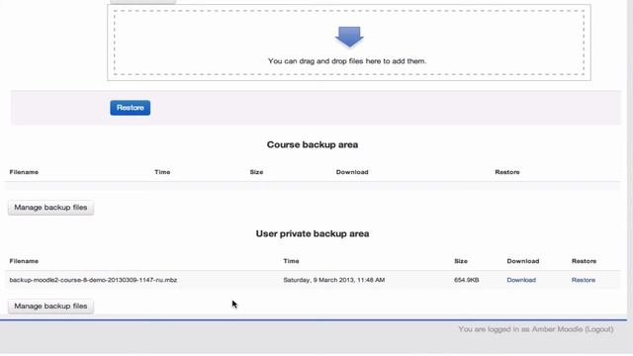Click Filename column header in Course backup table

(24, 172)
